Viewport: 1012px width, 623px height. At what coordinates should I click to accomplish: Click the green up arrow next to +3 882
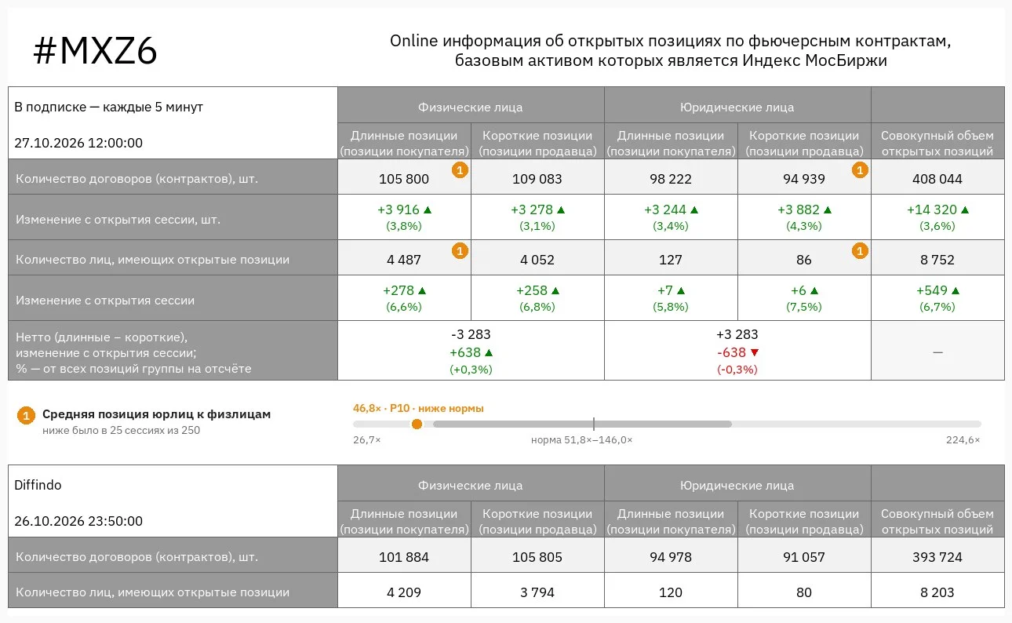(828, 210)
